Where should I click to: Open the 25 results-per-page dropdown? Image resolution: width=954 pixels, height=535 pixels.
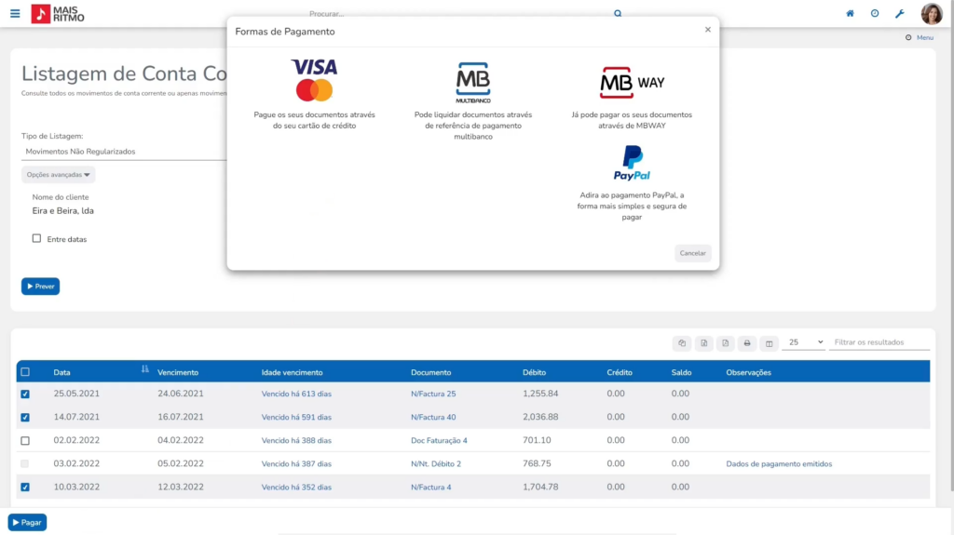tap(804, 342)
